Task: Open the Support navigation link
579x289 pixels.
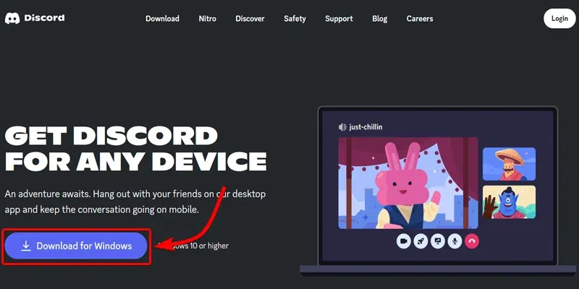Action: (x=339, y=19)
